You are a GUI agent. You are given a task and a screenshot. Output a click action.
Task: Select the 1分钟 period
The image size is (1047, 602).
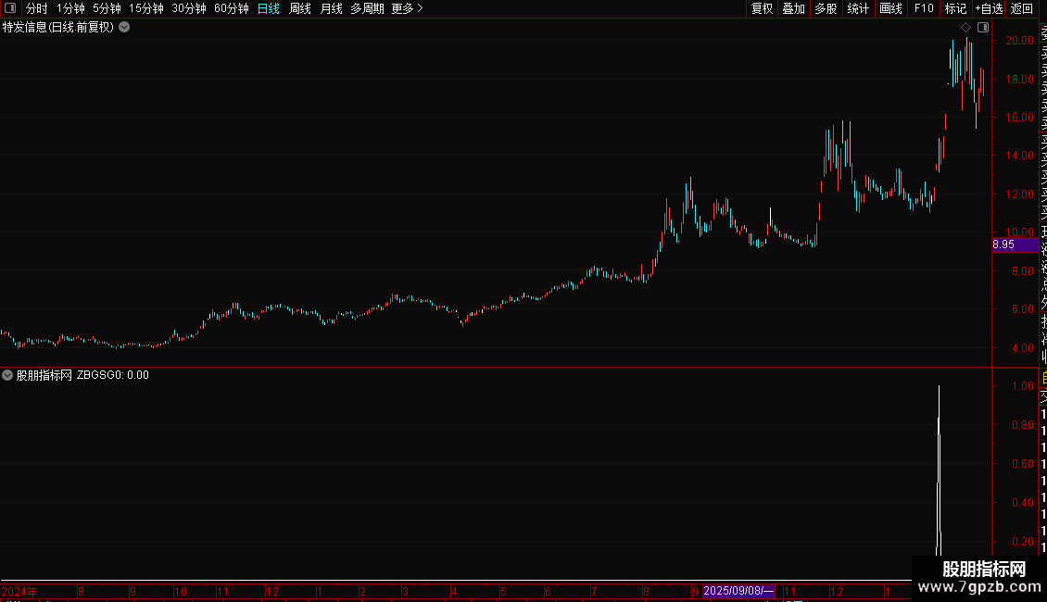[x=70, y=8]
